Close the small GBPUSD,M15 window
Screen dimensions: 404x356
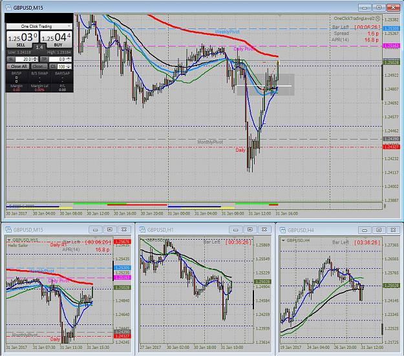[124, 229]
